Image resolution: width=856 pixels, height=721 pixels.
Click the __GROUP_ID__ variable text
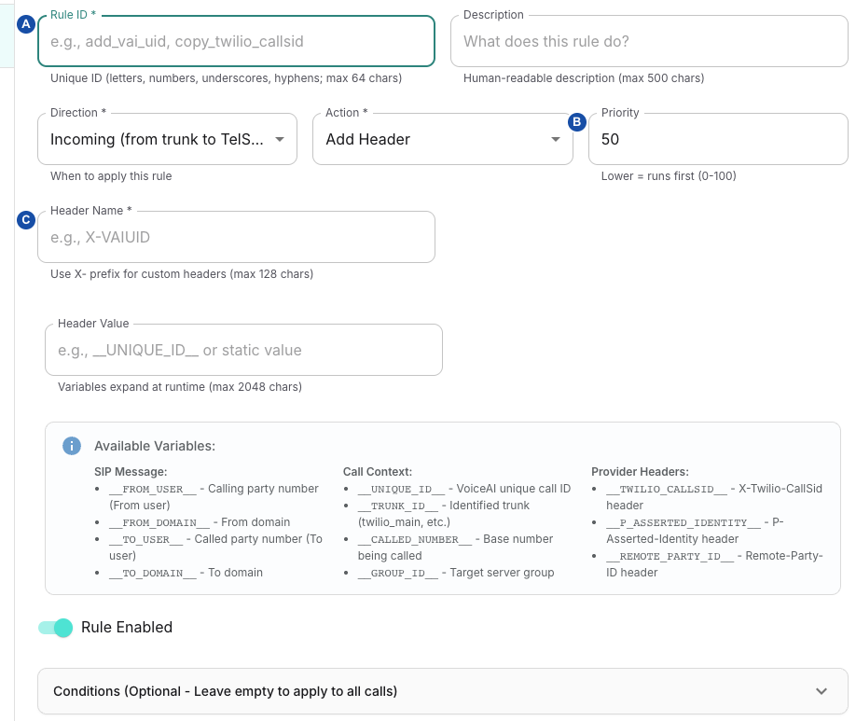(398, 573)
